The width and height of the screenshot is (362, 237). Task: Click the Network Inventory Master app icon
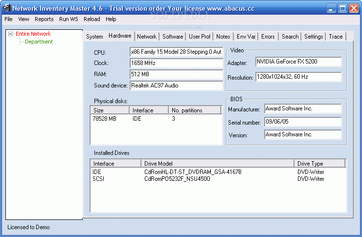[x=7, y=8]
